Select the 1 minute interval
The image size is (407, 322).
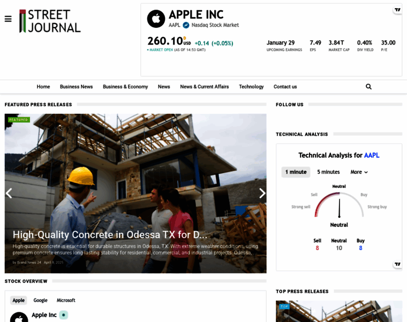click(x=296, y=172)
